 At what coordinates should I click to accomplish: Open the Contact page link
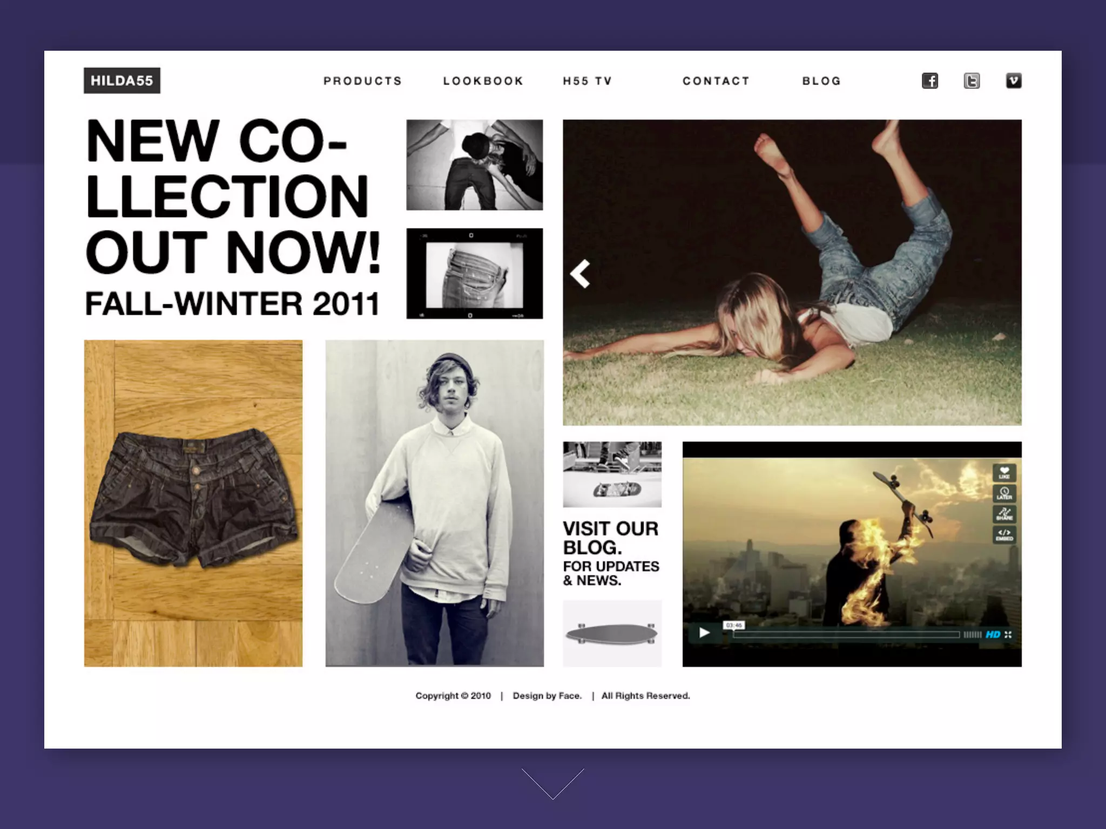pos(716,81)
